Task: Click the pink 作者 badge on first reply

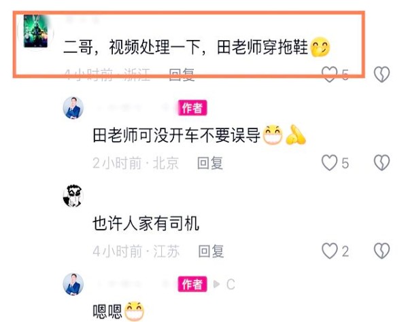Action: (192, 107)
